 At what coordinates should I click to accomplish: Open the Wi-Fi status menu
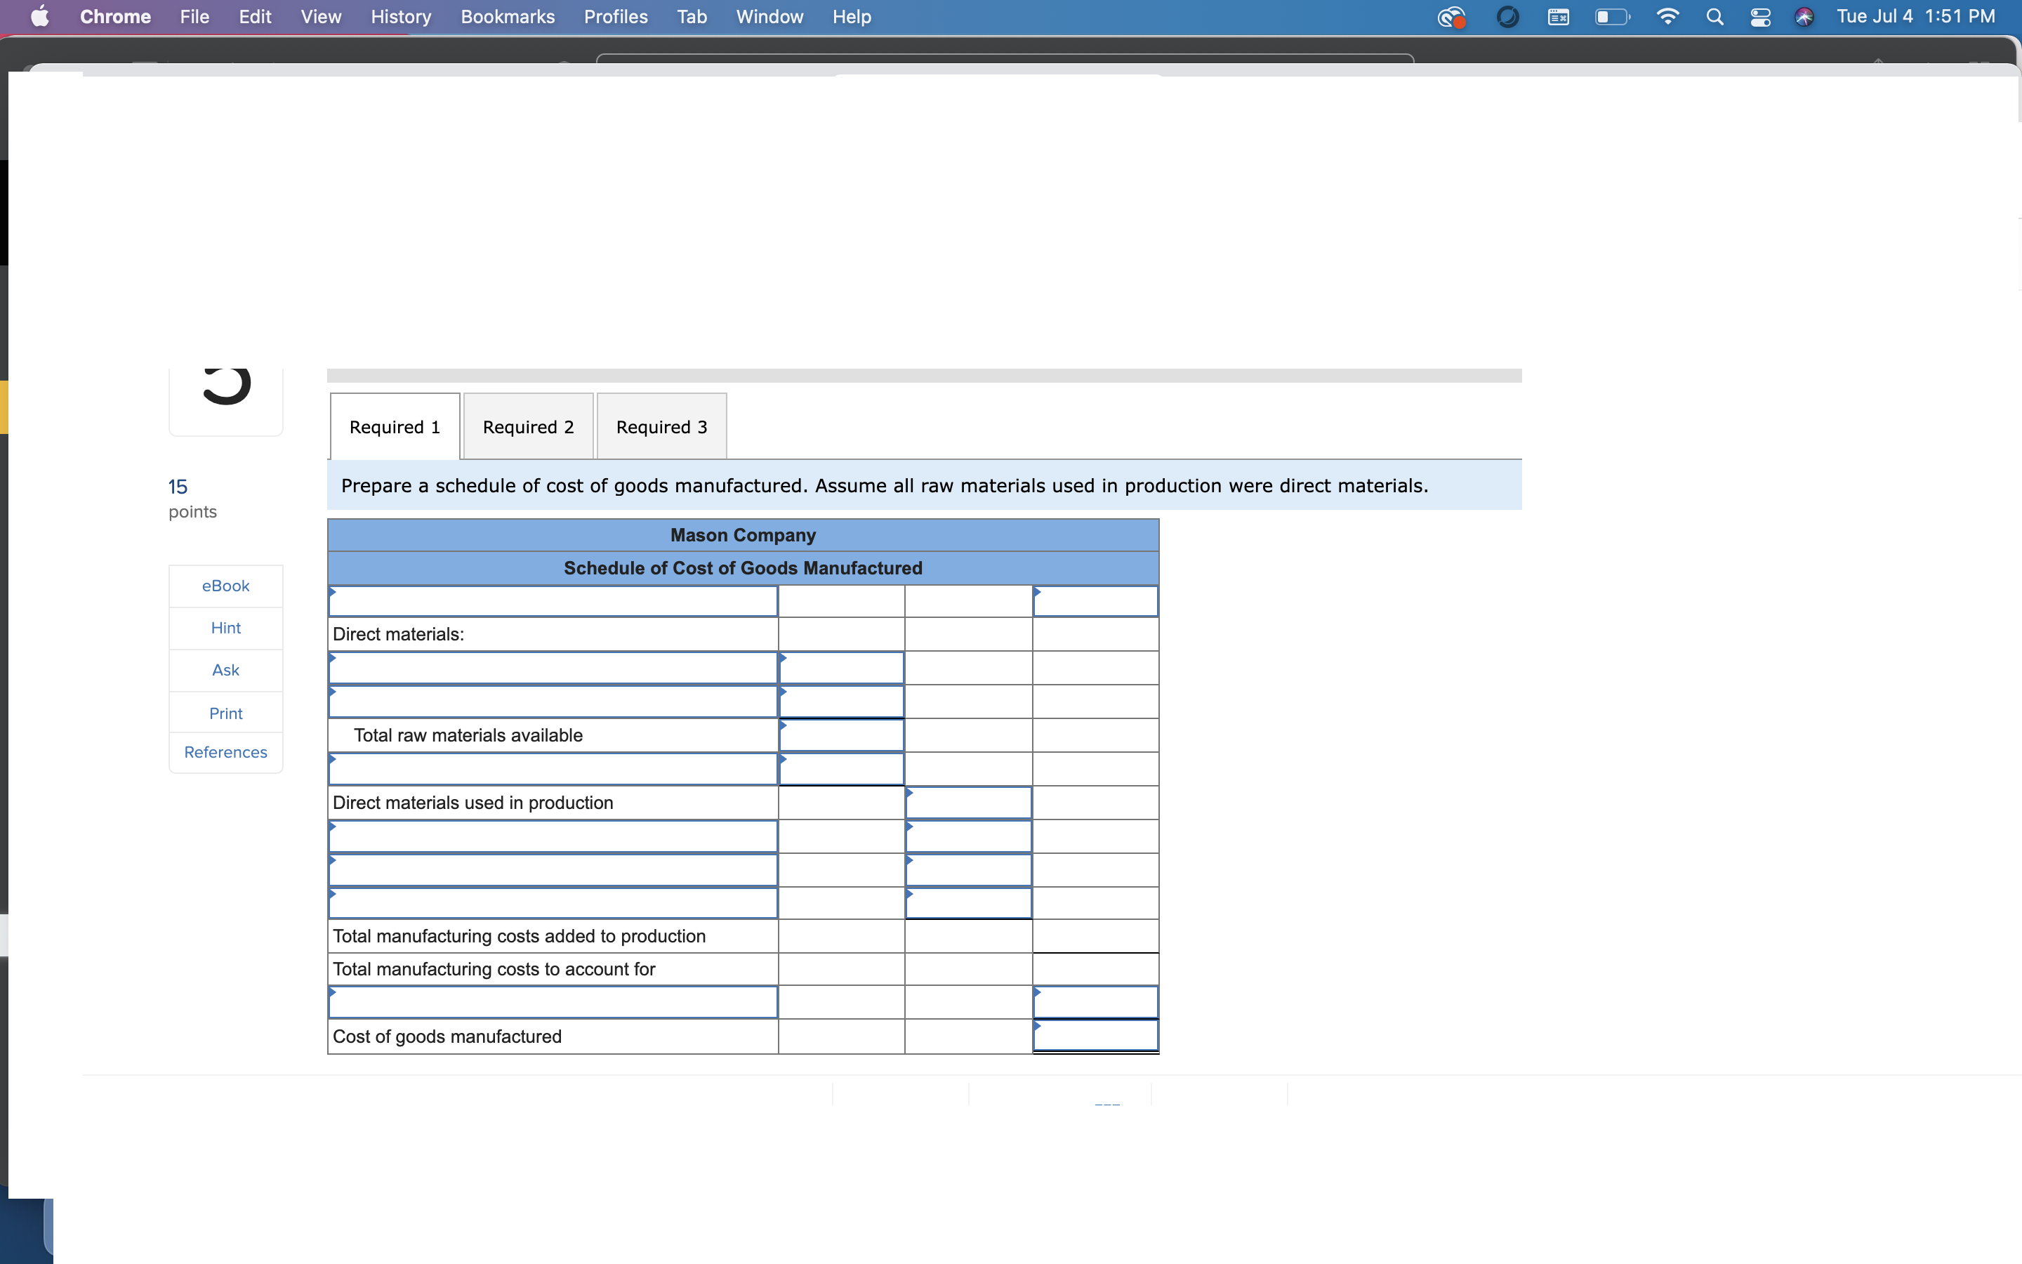[1667, 17]
